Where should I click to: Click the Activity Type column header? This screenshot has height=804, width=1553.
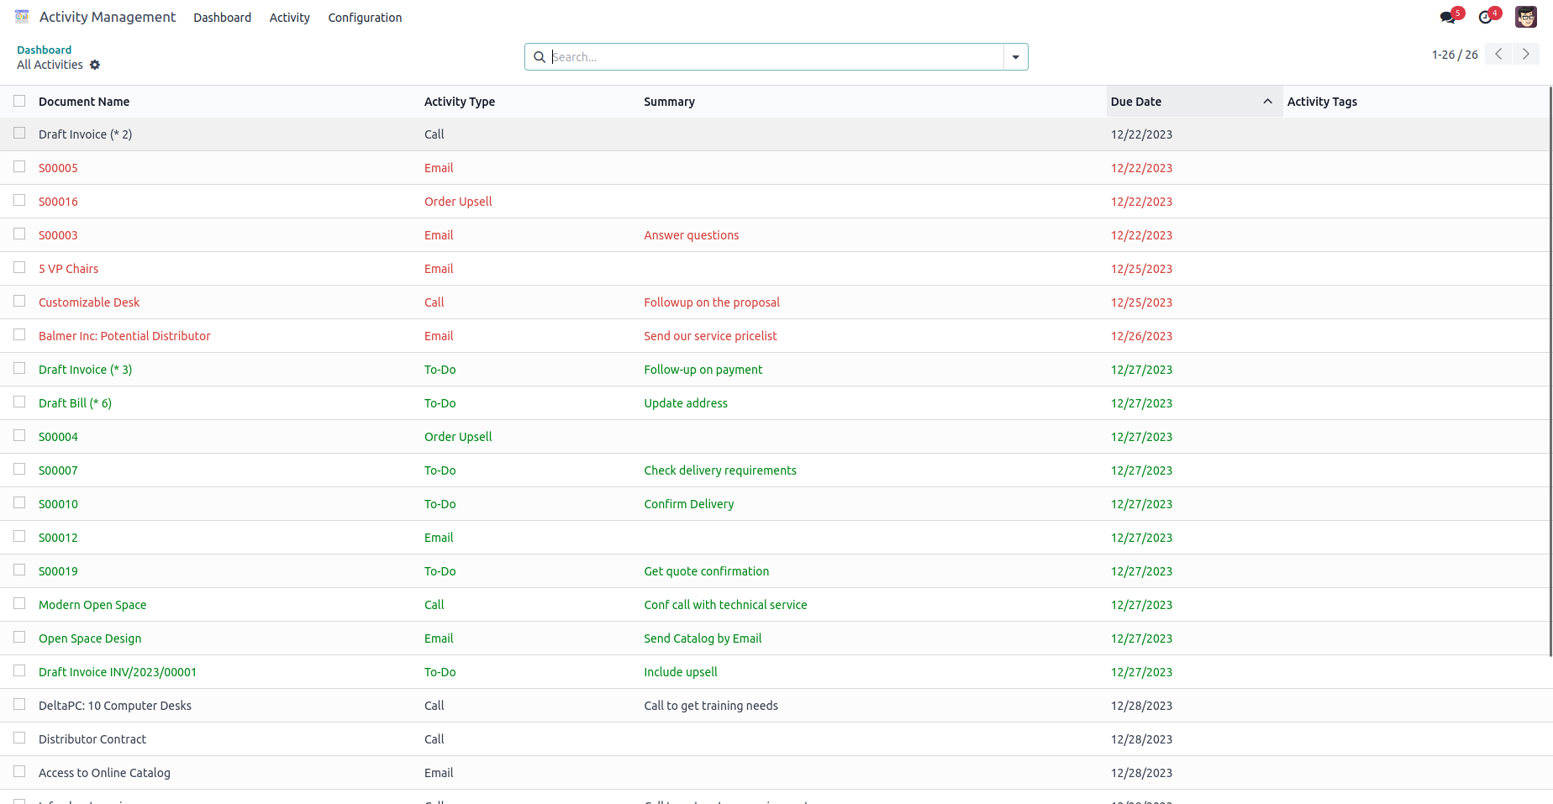coord(460,102)
